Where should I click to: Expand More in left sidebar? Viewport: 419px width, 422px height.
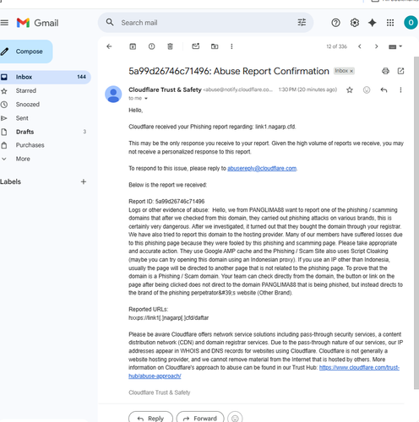23,159
